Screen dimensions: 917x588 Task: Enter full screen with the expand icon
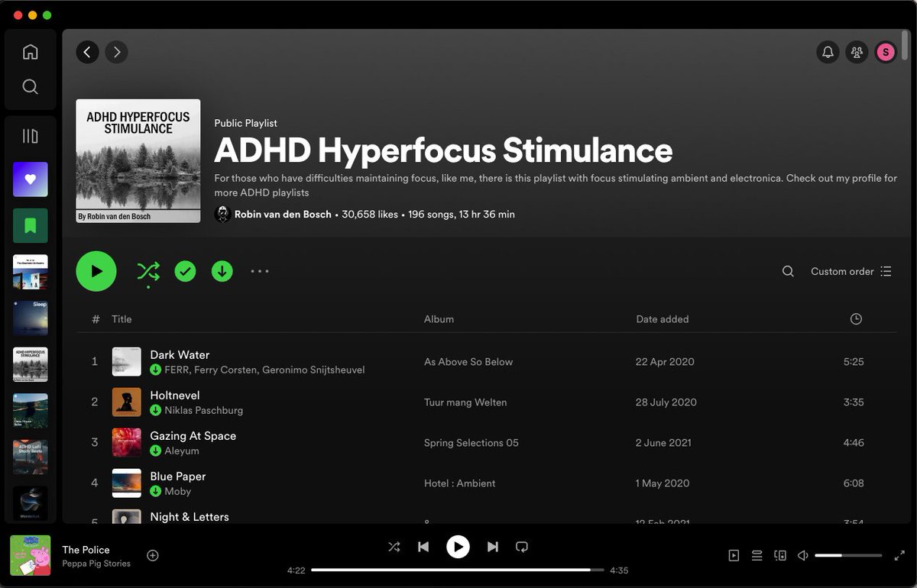click(899, 556)
